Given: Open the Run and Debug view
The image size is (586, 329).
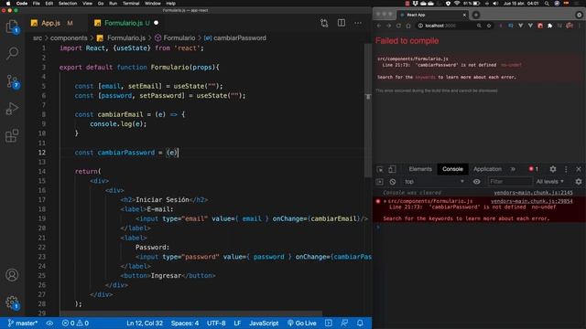Looking at the screenshot, I should 12,109.
